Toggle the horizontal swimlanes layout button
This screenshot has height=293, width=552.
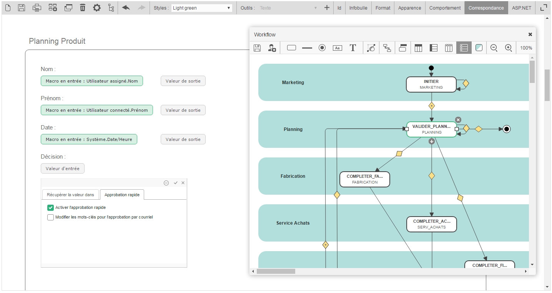click(x=464, y=48)
